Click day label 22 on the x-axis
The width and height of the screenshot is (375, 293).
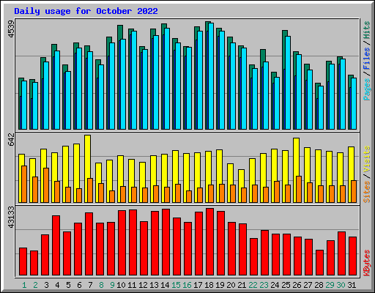253,285
